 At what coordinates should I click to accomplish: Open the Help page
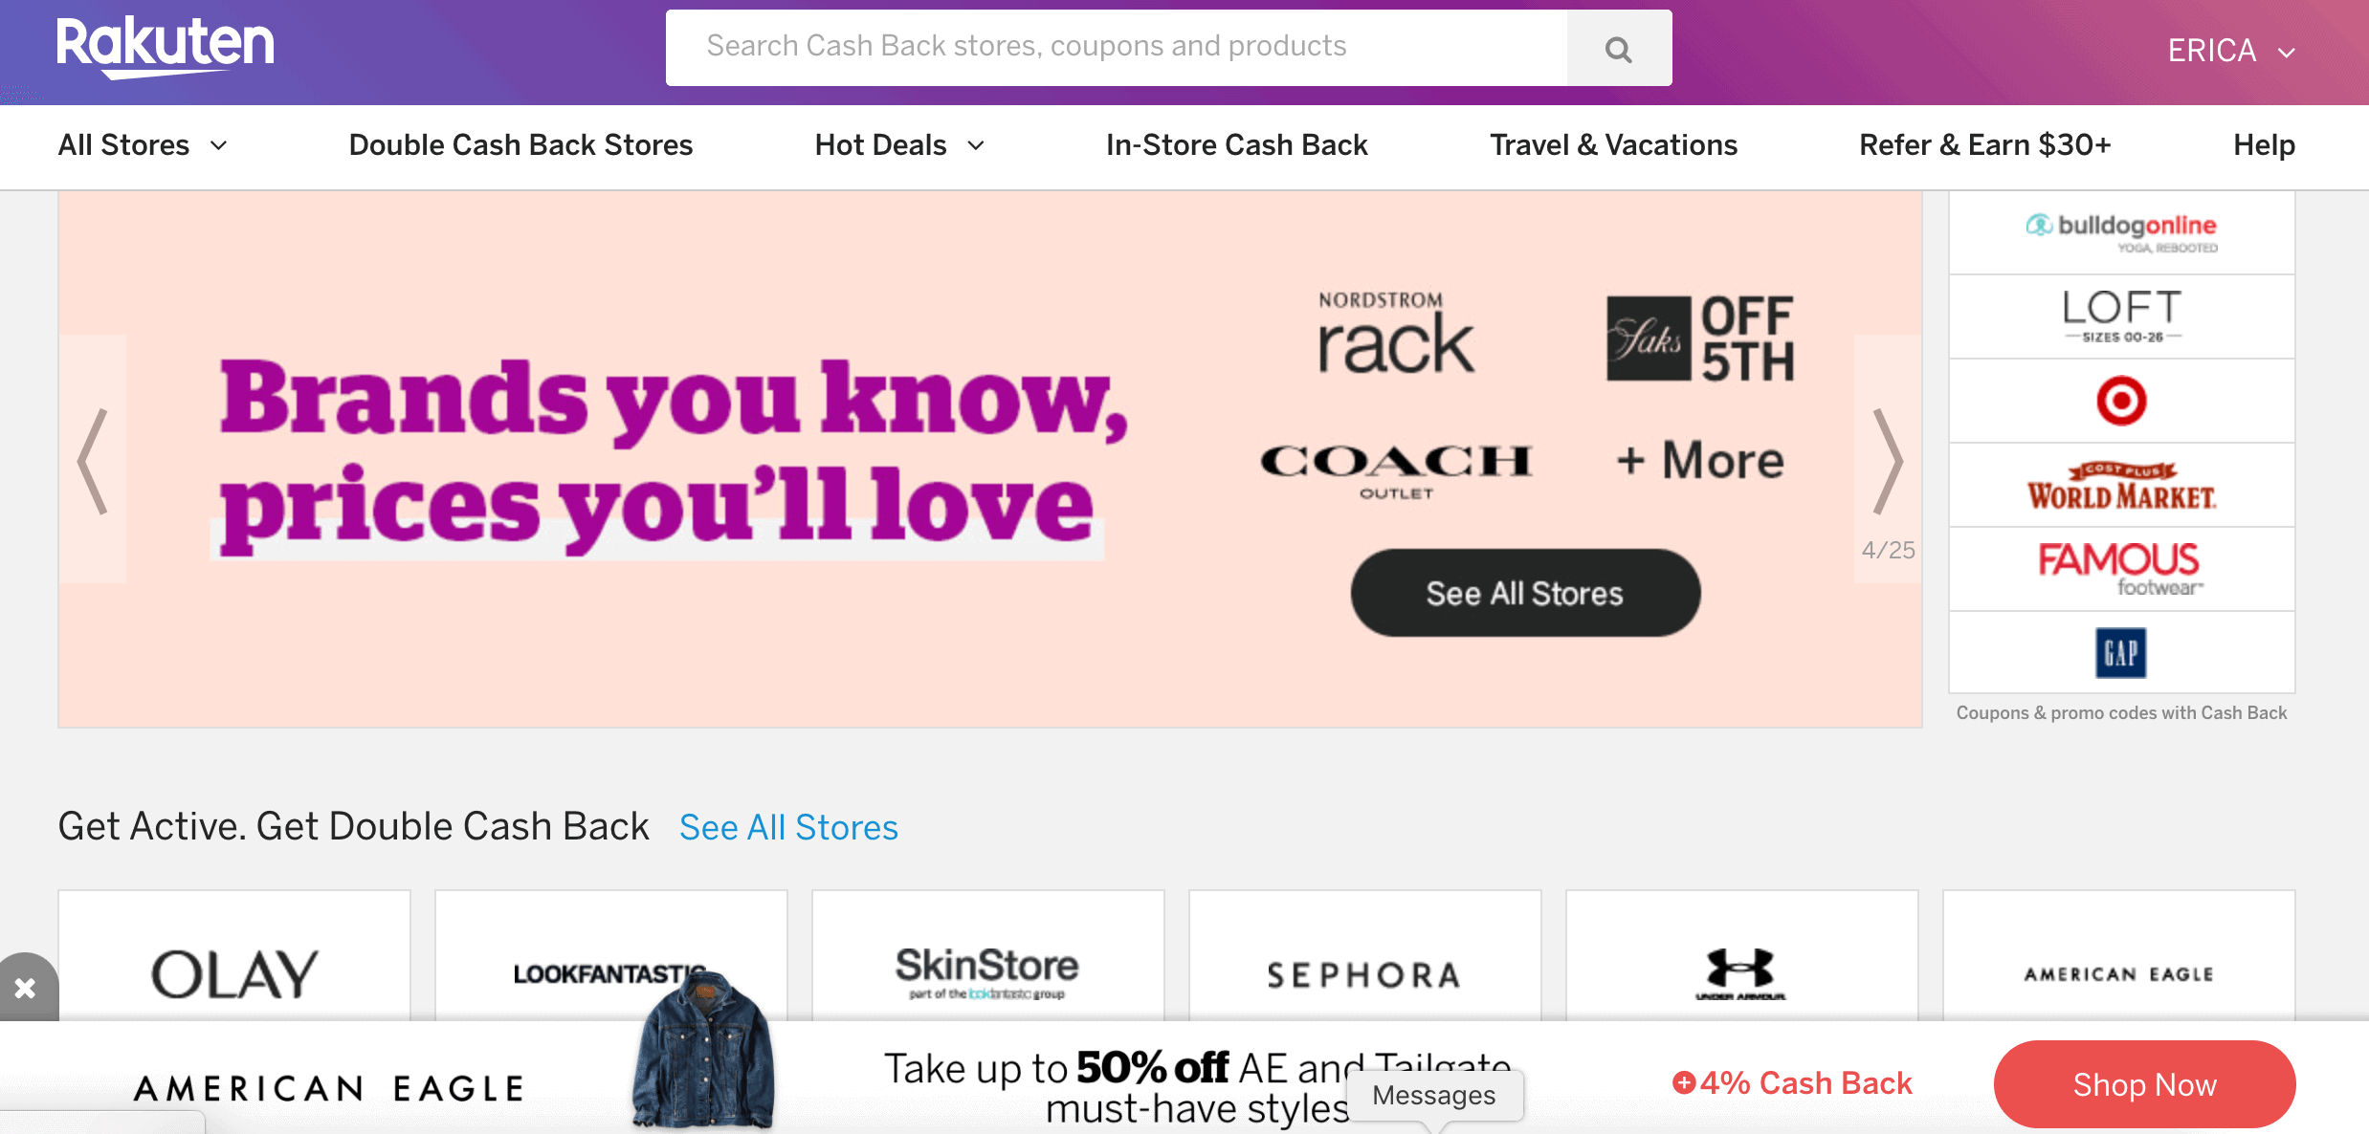pyautogui.click(x=2264, y=145)
